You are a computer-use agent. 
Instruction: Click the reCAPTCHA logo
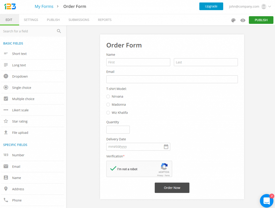point(164,166)
